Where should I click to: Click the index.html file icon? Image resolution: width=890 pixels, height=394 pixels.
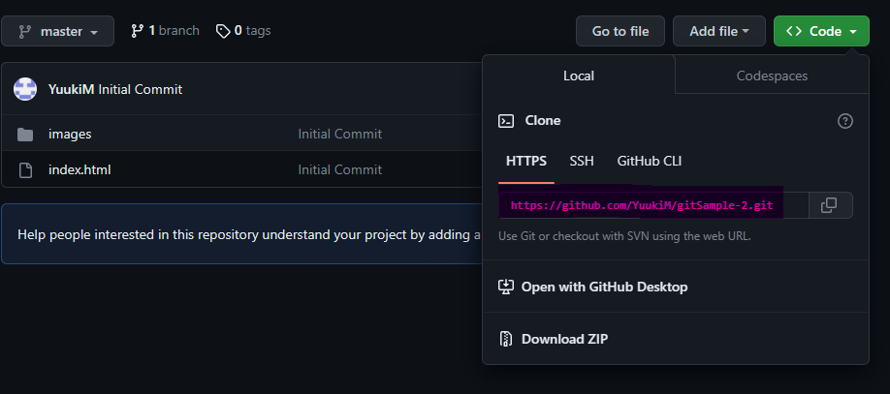tap(26, 170)
